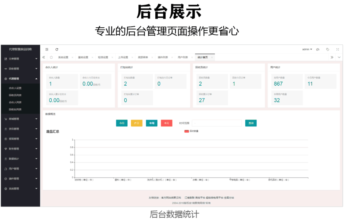Screen dimensions: 347x223
Task: Toggle the sidebar collapse icon
Action: point(47,49)
